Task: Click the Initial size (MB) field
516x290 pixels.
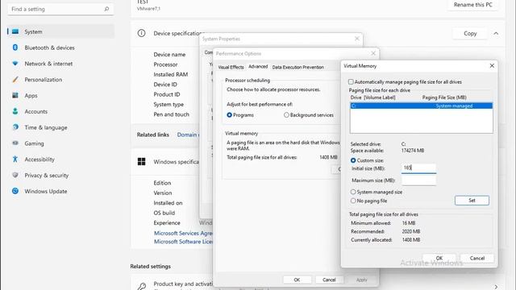Action: point(418,168)
